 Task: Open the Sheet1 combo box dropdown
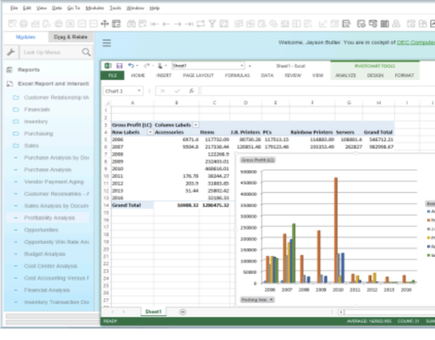[x=242, y=66]
